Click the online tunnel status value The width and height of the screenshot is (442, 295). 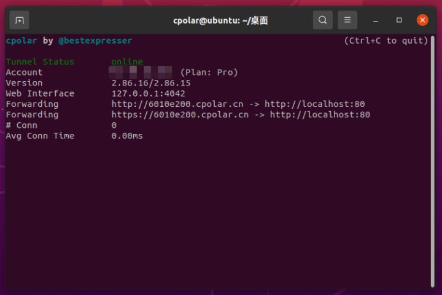pyautogui.click(x=127, y=61)
